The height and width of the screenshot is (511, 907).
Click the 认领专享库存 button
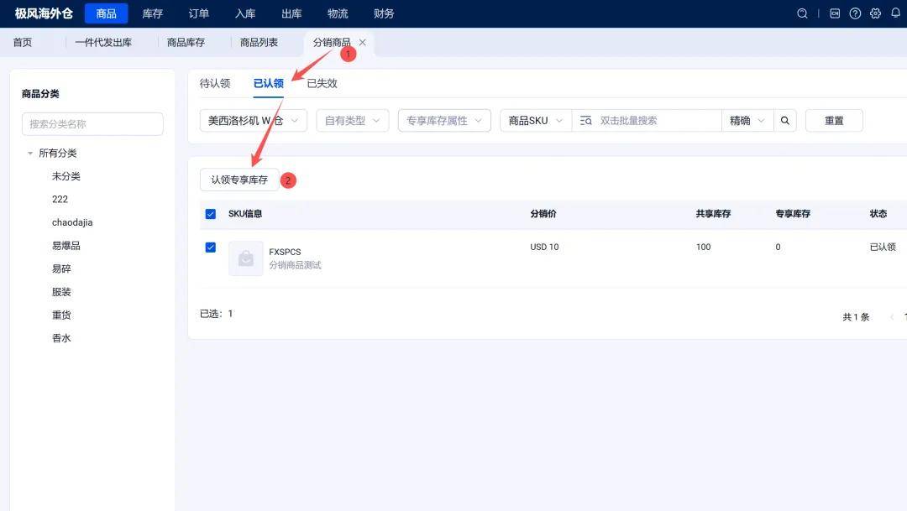[x=239, y=180]
